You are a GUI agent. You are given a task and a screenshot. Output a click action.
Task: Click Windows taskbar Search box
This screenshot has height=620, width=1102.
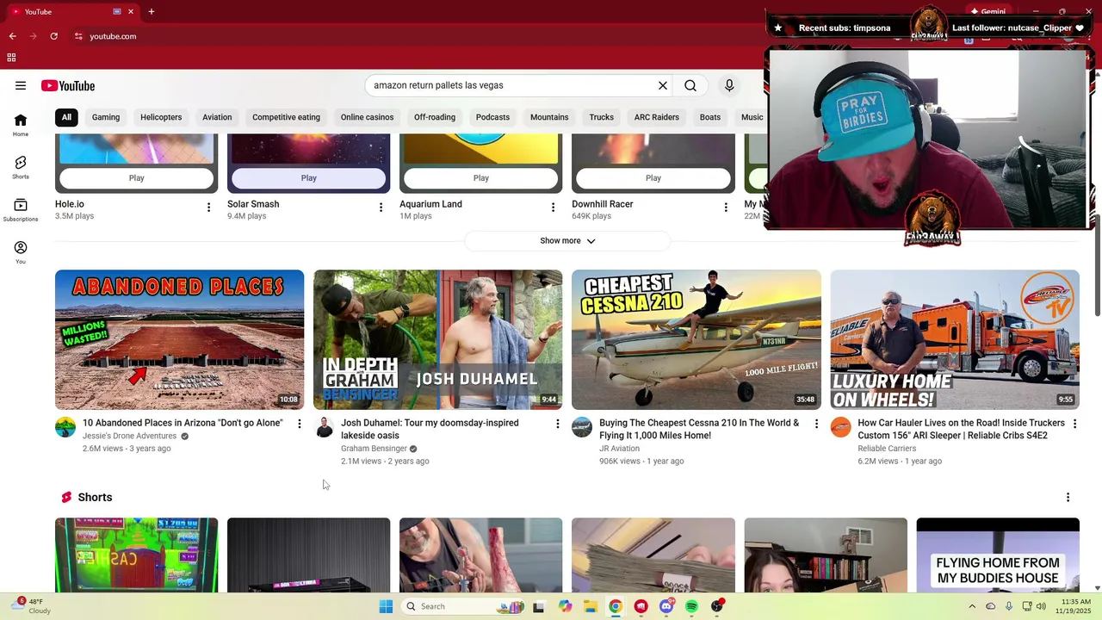[461, 606]
